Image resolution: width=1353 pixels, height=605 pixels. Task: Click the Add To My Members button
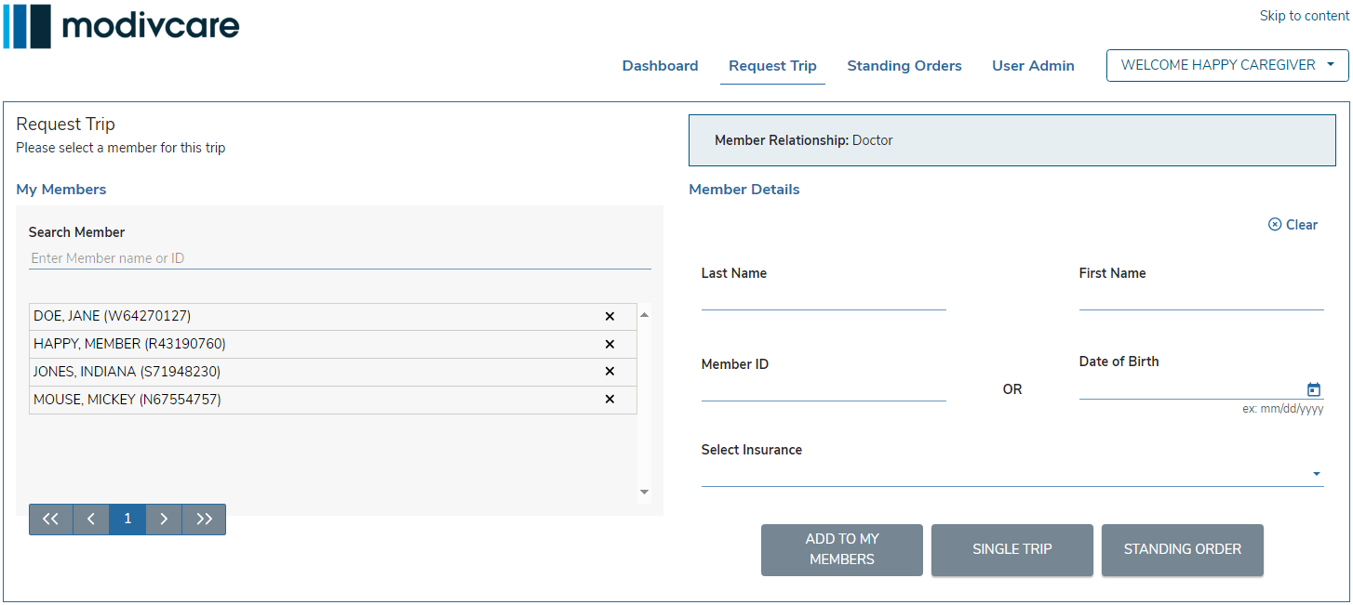[x=842, y=549]
